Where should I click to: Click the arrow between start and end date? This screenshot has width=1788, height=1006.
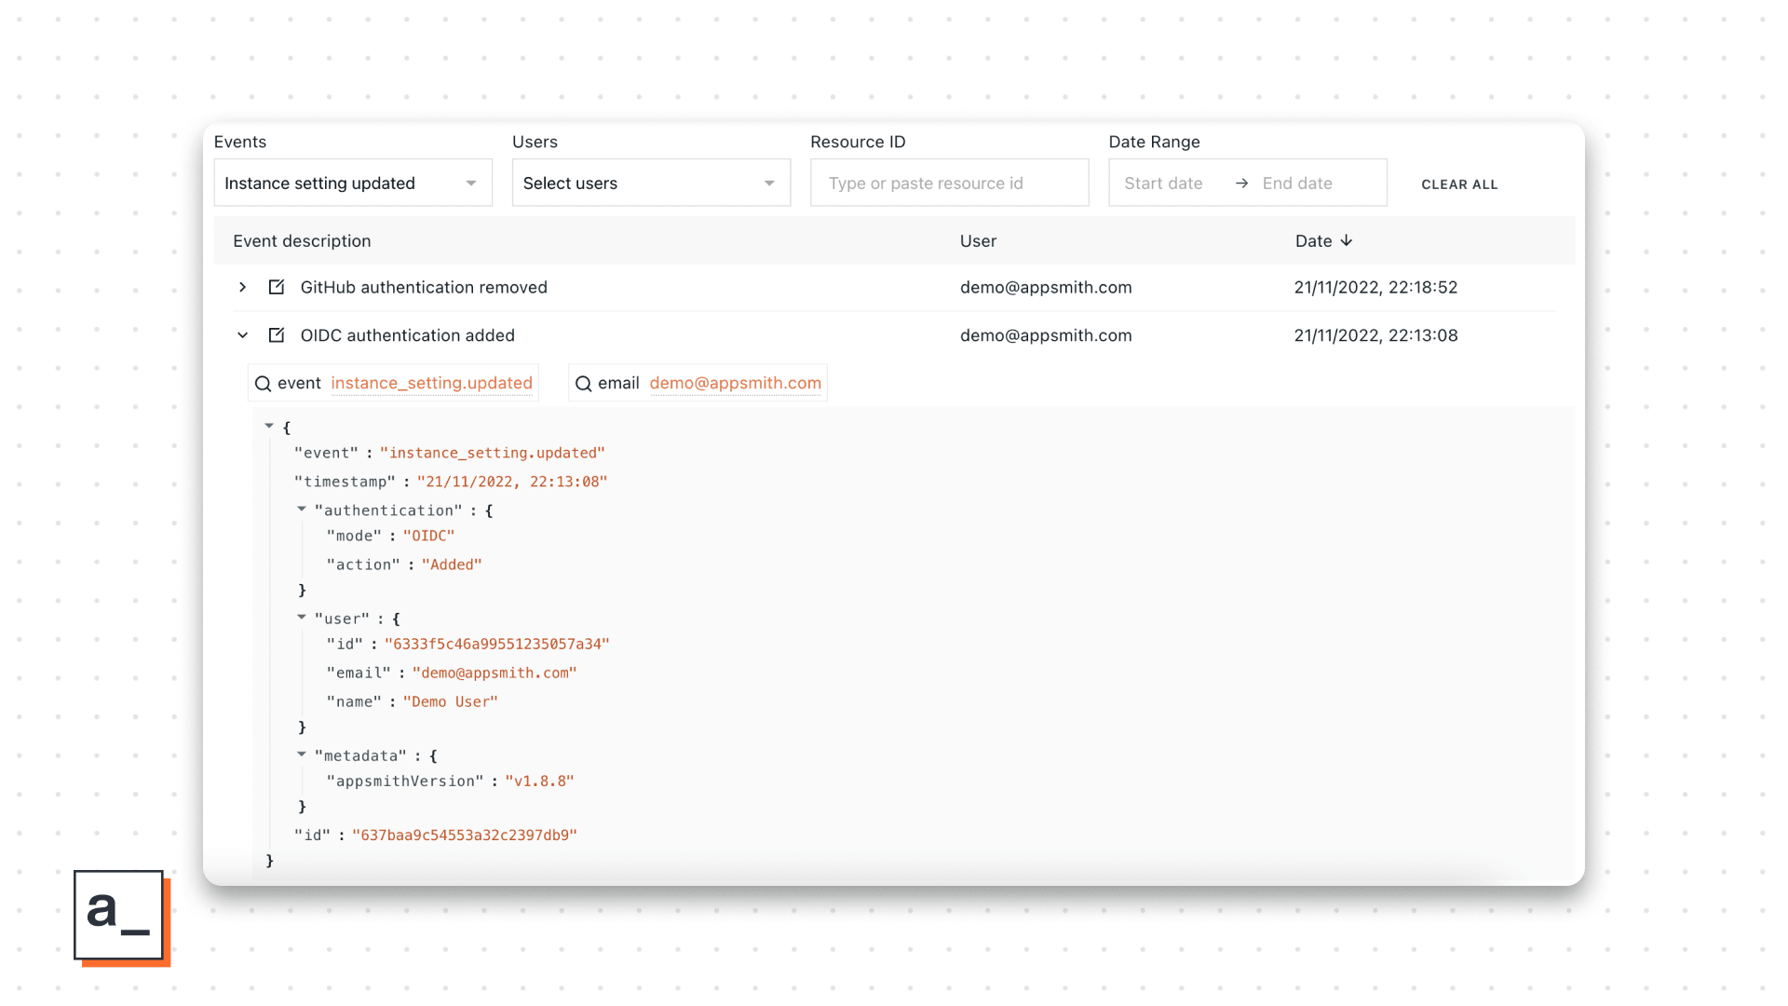tap(1241, 184)
